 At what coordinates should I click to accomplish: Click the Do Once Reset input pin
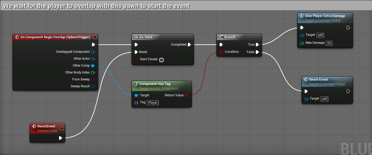pyautogui.click(x=136, y=52)
